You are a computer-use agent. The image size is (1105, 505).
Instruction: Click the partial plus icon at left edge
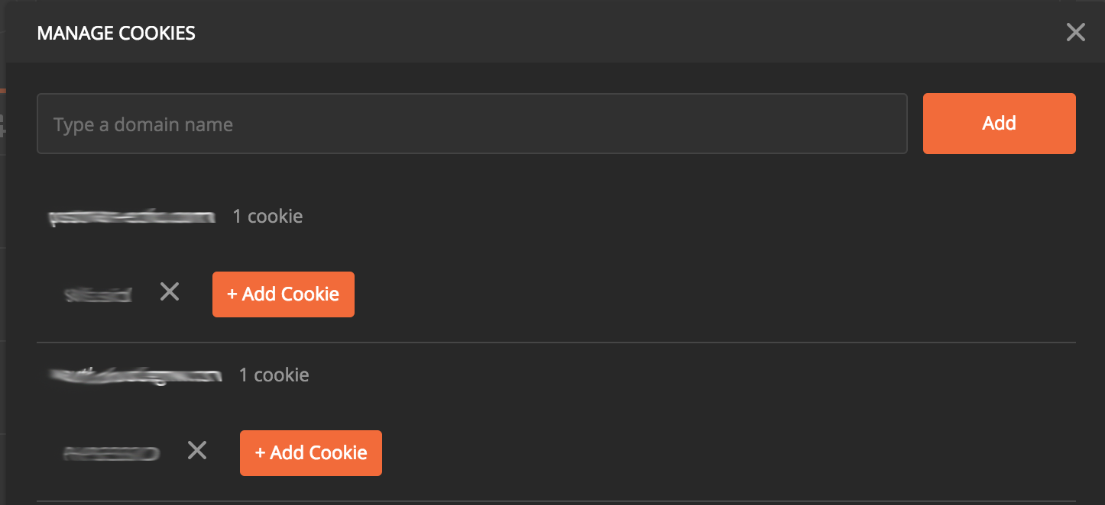[x=2, y=126]
